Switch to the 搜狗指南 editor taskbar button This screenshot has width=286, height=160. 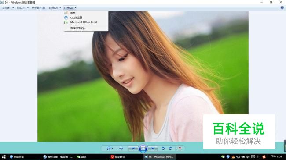pos(58,157)
